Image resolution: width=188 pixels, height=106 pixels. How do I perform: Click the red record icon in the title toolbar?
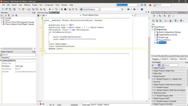point(150,5)
